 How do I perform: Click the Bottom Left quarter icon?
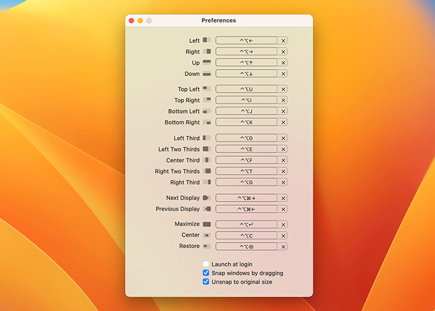207,111
